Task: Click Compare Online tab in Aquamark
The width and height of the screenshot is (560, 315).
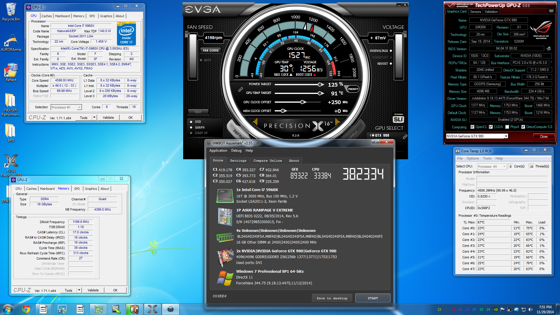Action: pos(267,160)
